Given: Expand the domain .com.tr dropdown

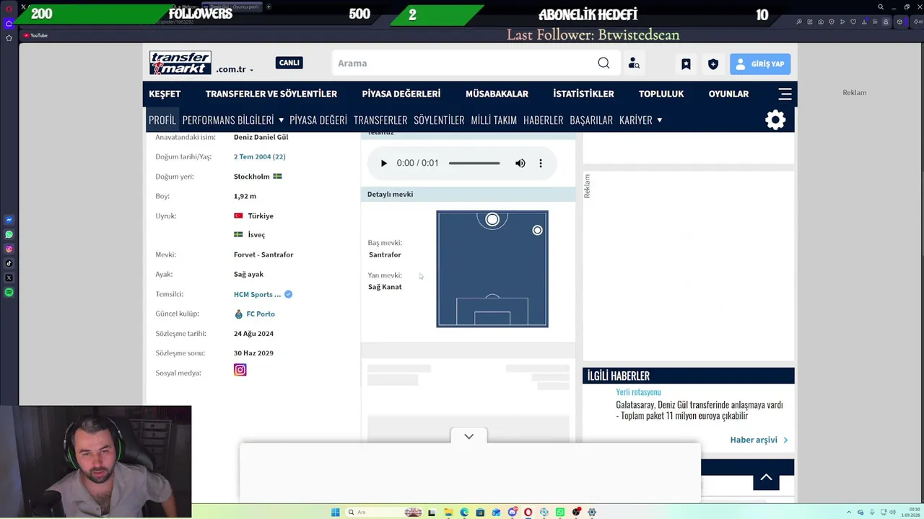Looking at the screenshot, I should point(235,69).
